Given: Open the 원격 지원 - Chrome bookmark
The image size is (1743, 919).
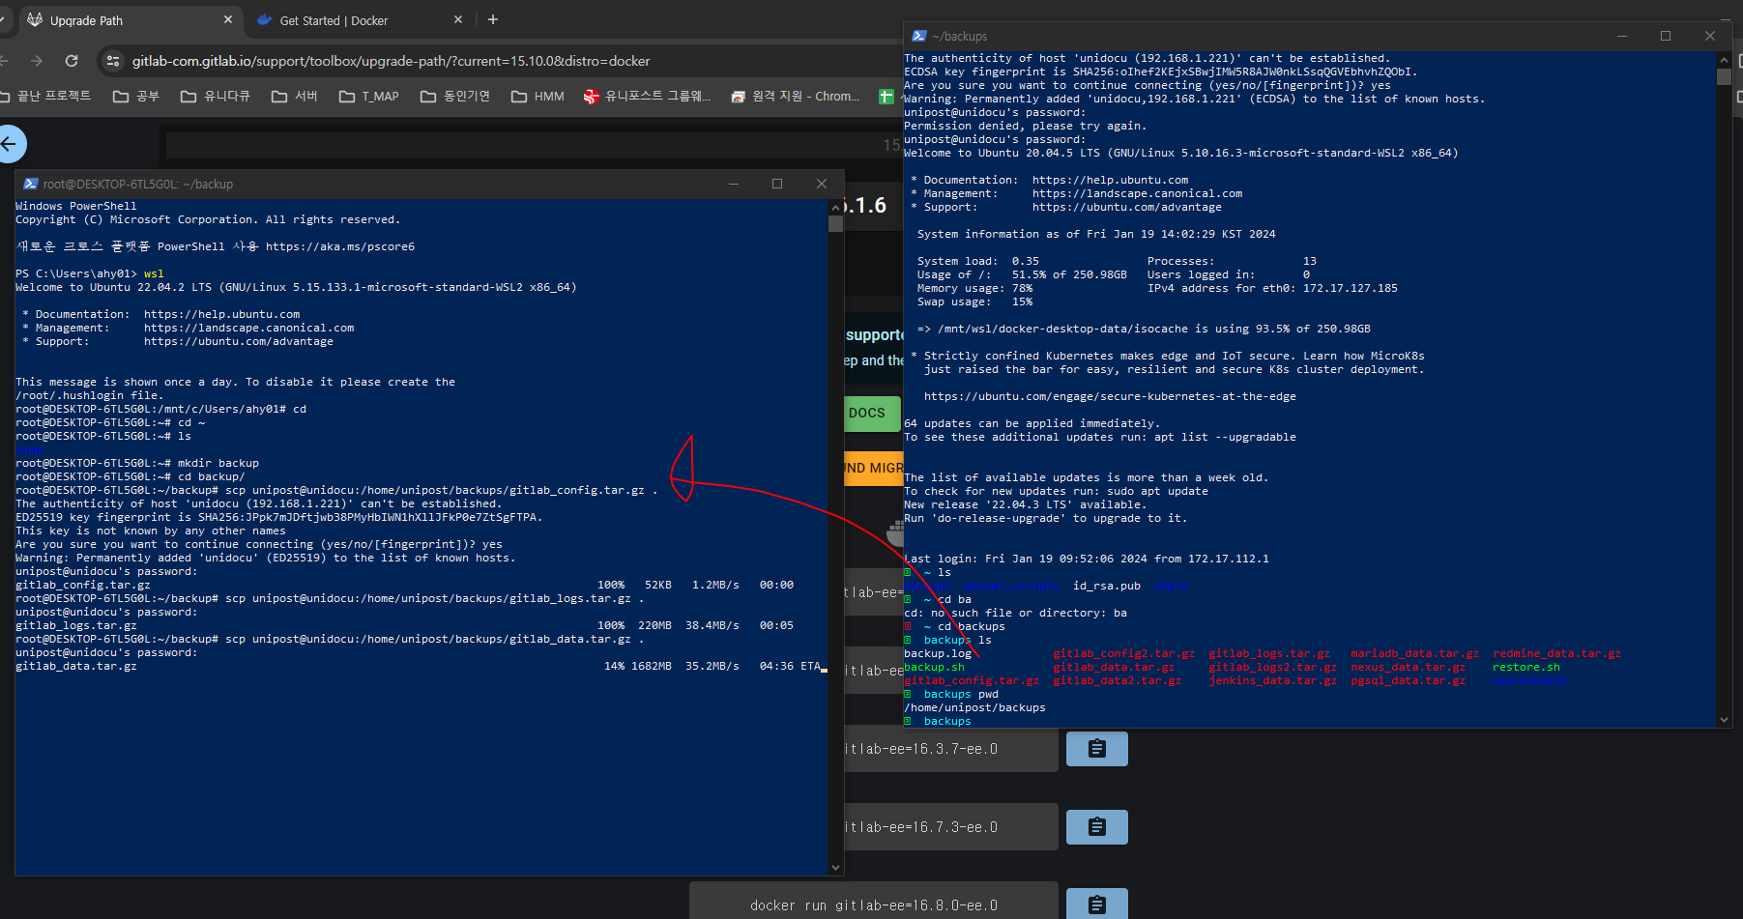Looking at the screenshot, I should (x=795, y=97).
